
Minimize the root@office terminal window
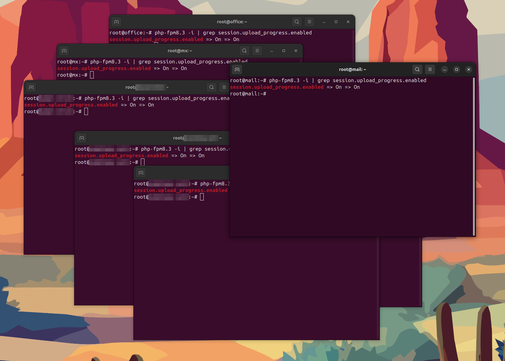(324, 22)
